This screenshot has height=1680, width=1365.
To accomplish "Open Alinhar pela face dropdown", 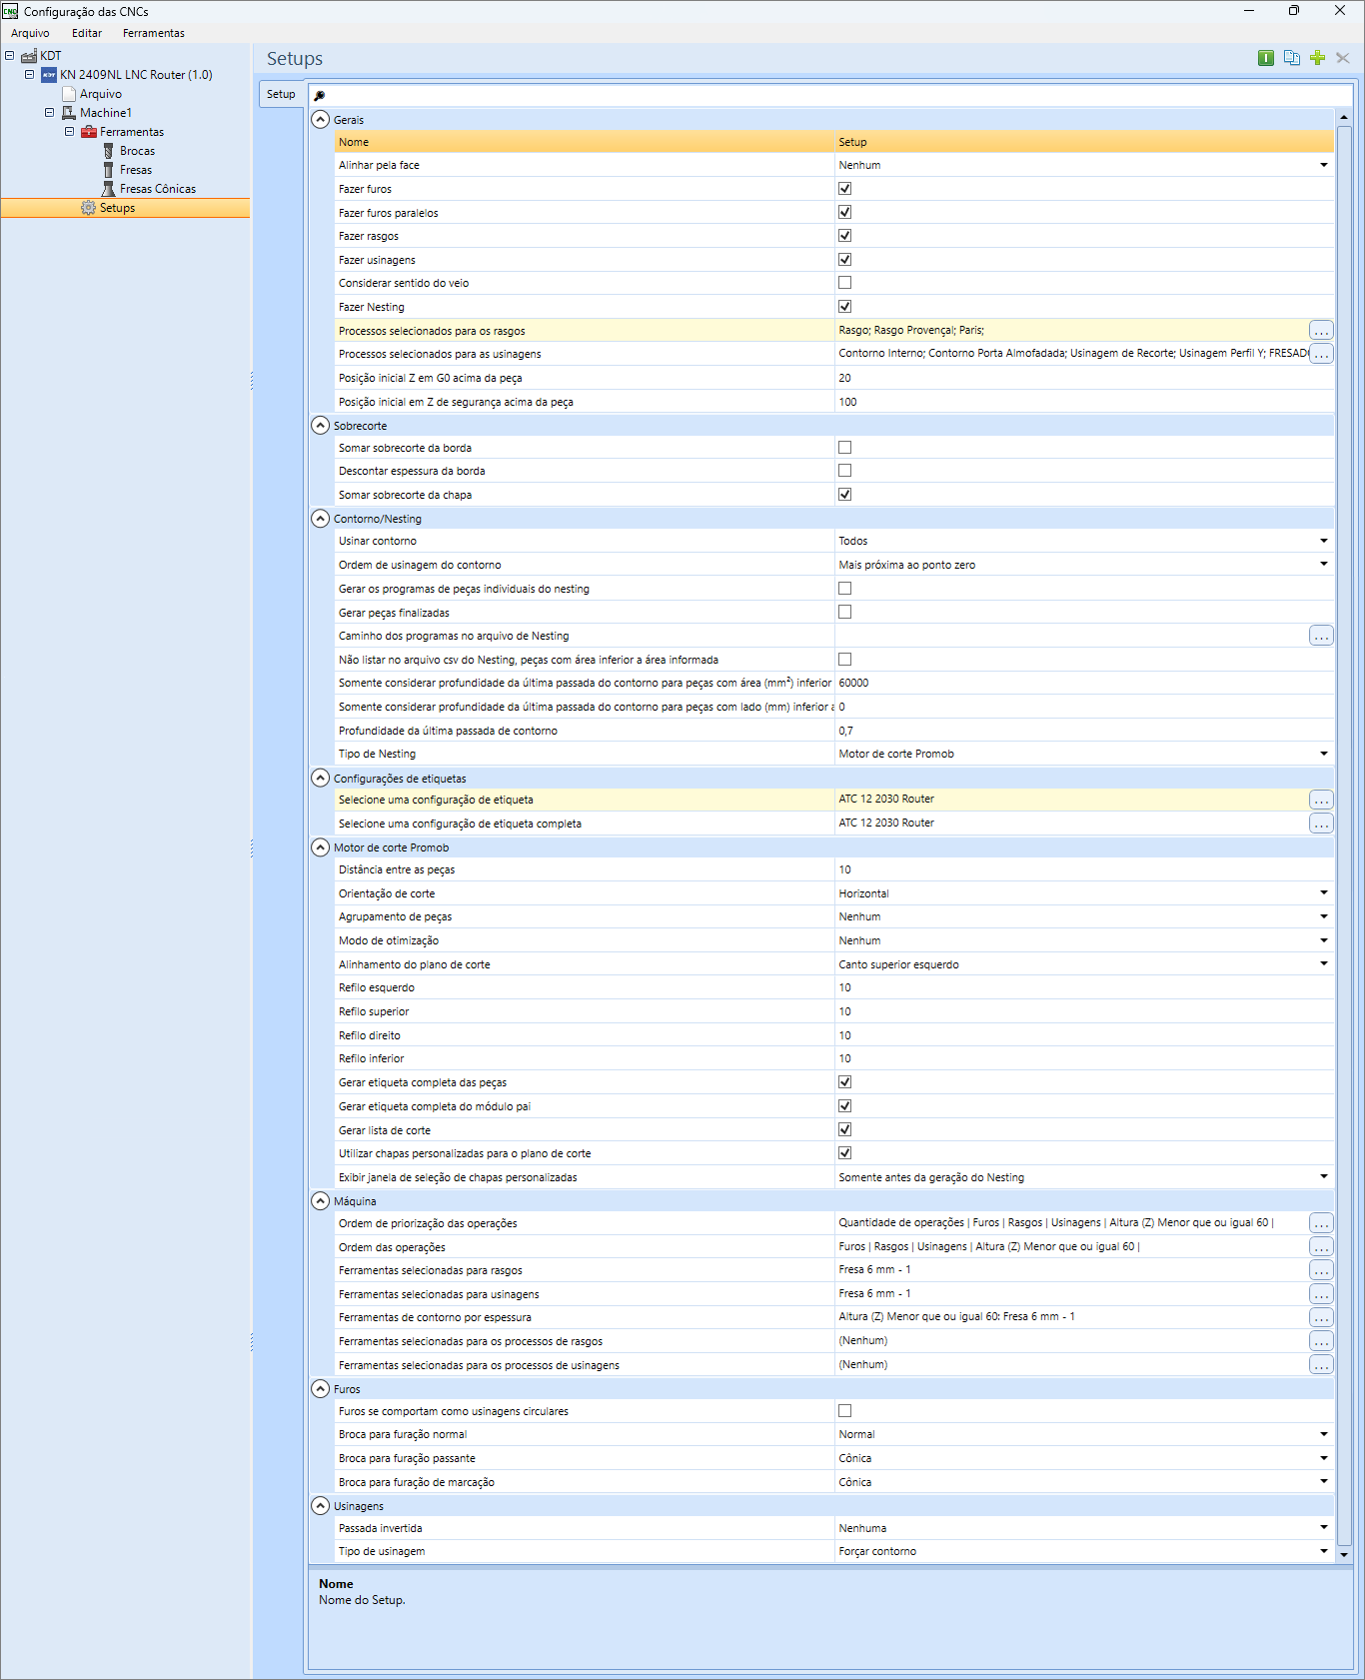I will coord(1324,165).
